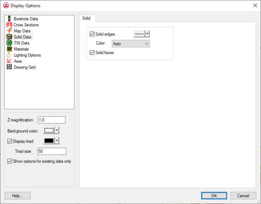The height and width of the screenshot is (204, 261).
Task: Toggle the Solid faces checkbox
Action: click(92, 52)
